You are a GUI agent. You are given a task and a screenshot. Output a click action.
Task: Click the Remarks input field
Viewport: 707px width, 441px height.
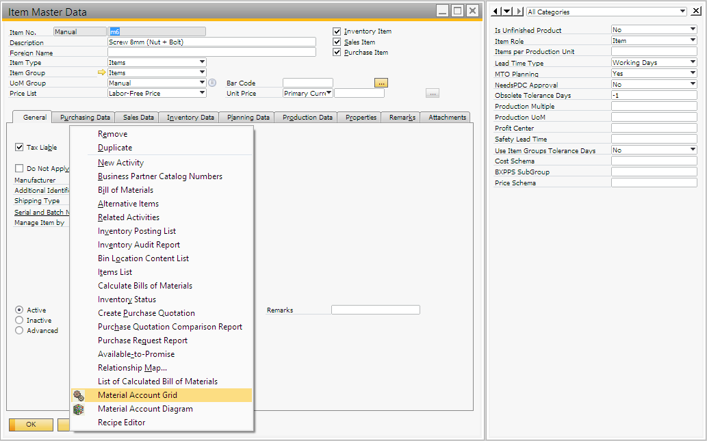pyautogui.click(x=375, y=310)
